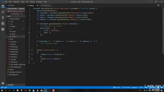164x92 pixels.
Task: Expand the node_modules folder
Action: click(x=14, y=19)
